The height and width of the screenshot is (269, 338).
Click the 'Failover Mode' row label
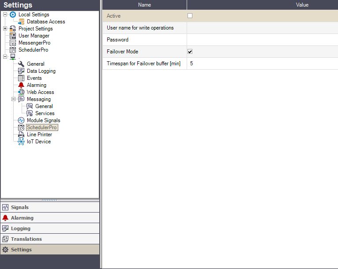[x=122, y=52]
